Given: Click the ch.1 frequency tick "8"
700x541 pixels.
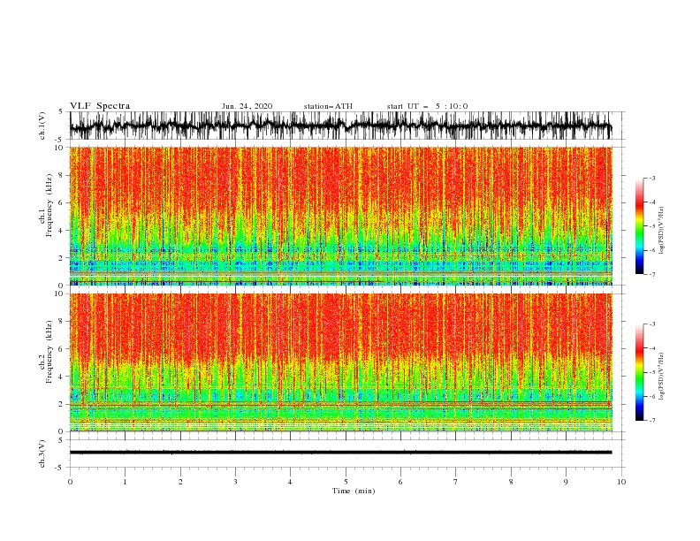Looking at the screenshot, I should (62, 175).
